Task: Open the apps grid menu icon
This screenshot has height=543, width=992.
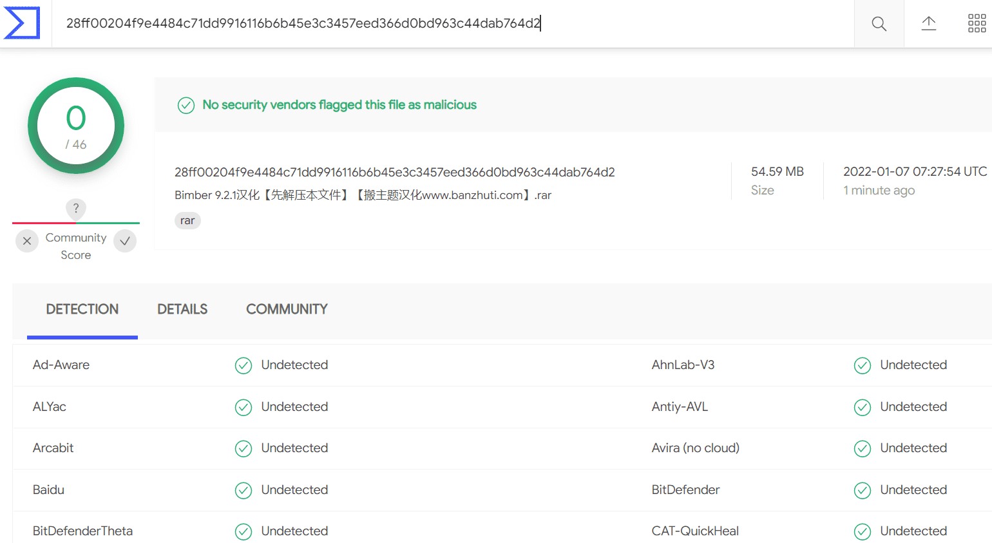Action: 977,24
